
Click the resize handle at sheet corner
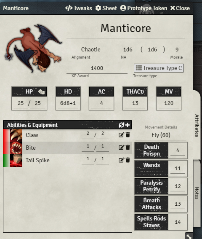(189, 236)
